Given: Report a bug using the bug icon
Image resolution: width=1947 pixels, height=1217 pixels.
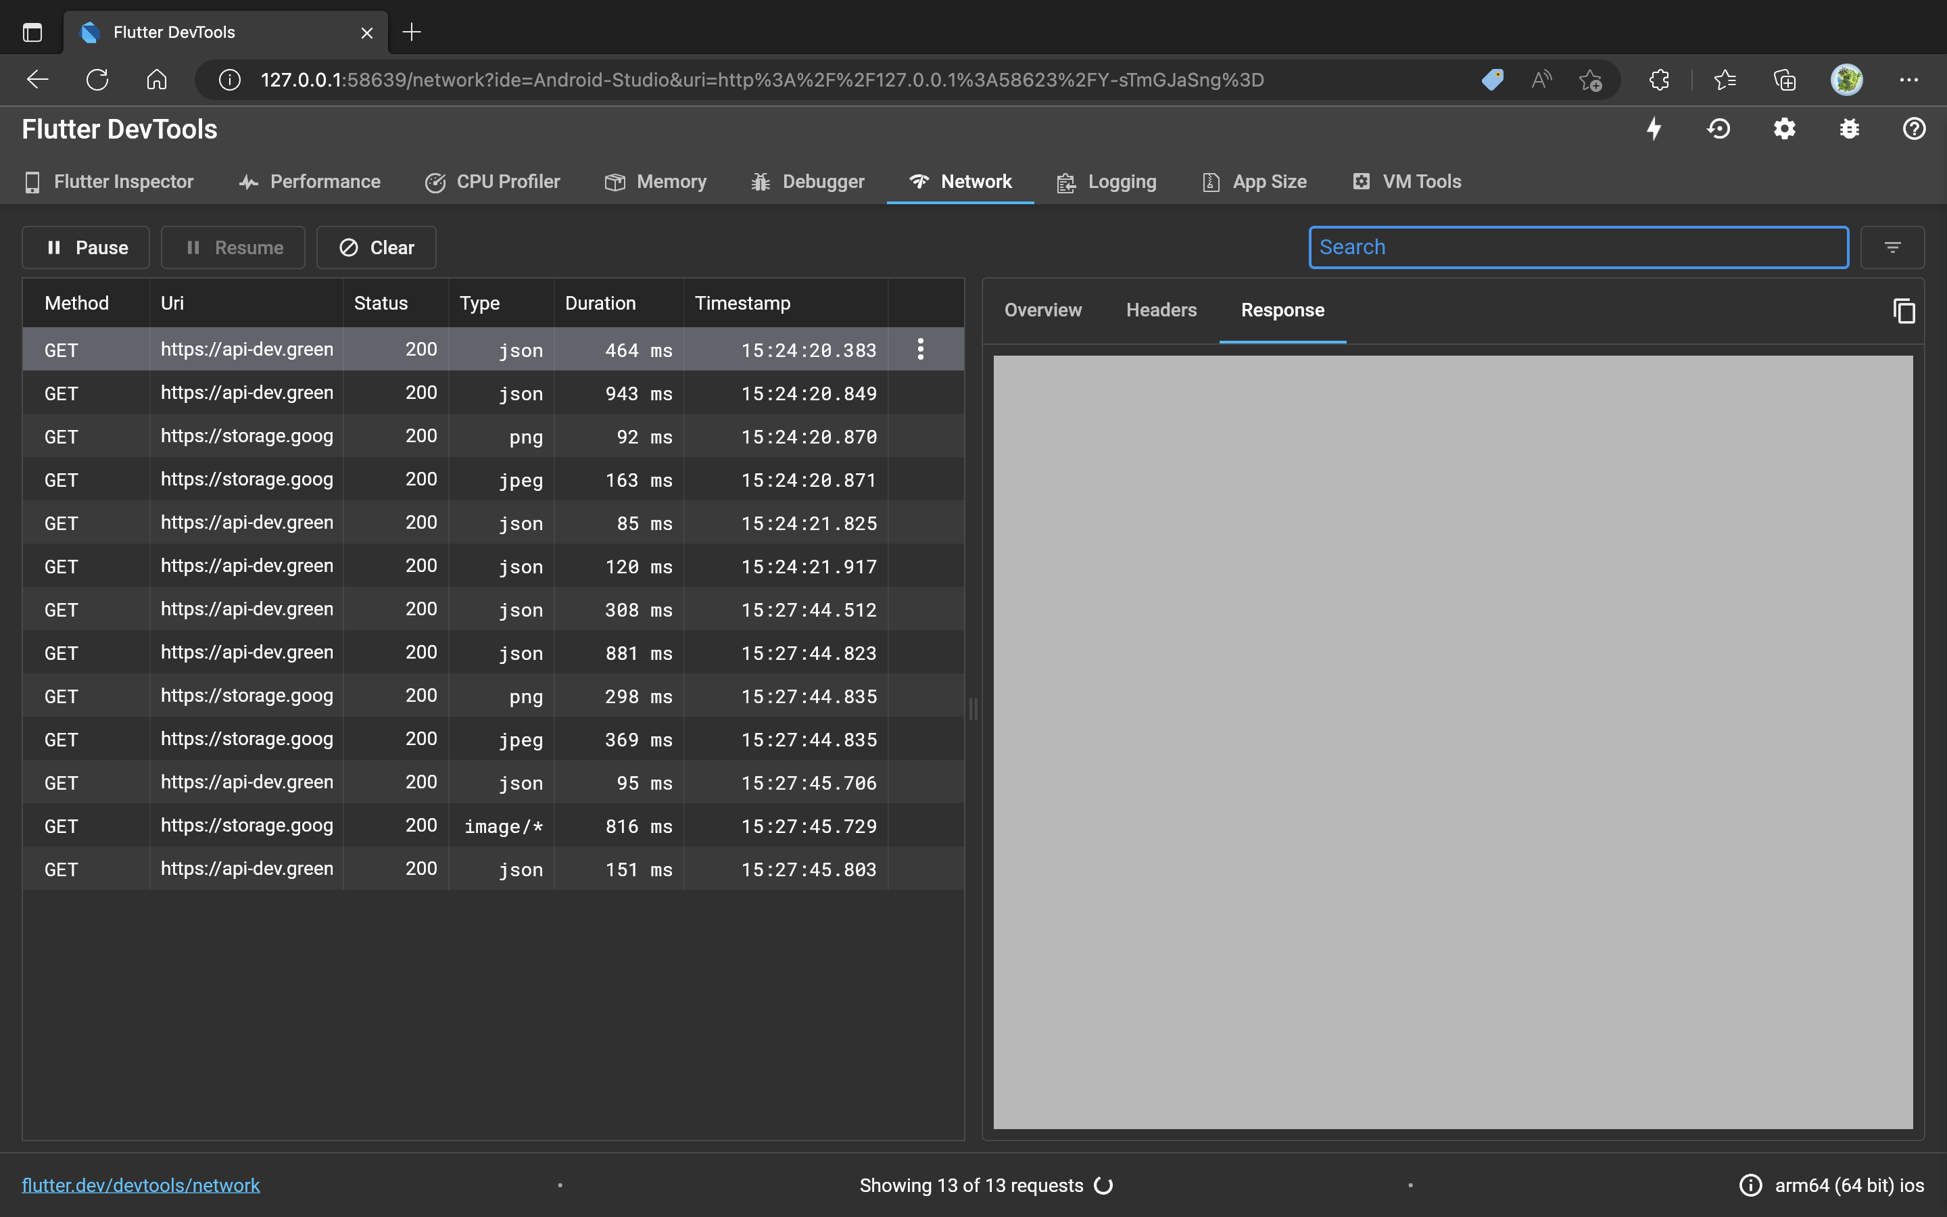Looking at the screenshot, I should click(1848, 128).
